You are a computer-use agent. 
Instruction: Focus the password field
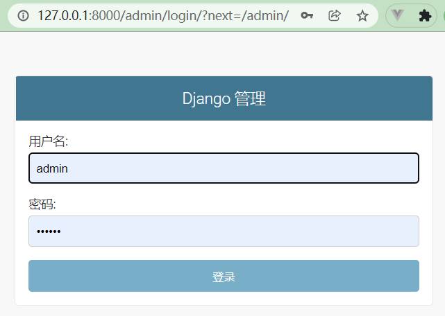(x=224, y=231)
